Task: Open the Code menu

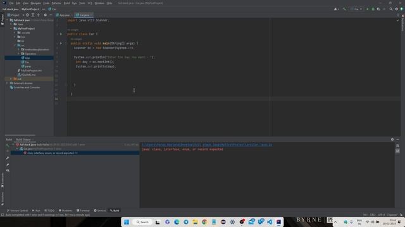Action: click(46, 3)
